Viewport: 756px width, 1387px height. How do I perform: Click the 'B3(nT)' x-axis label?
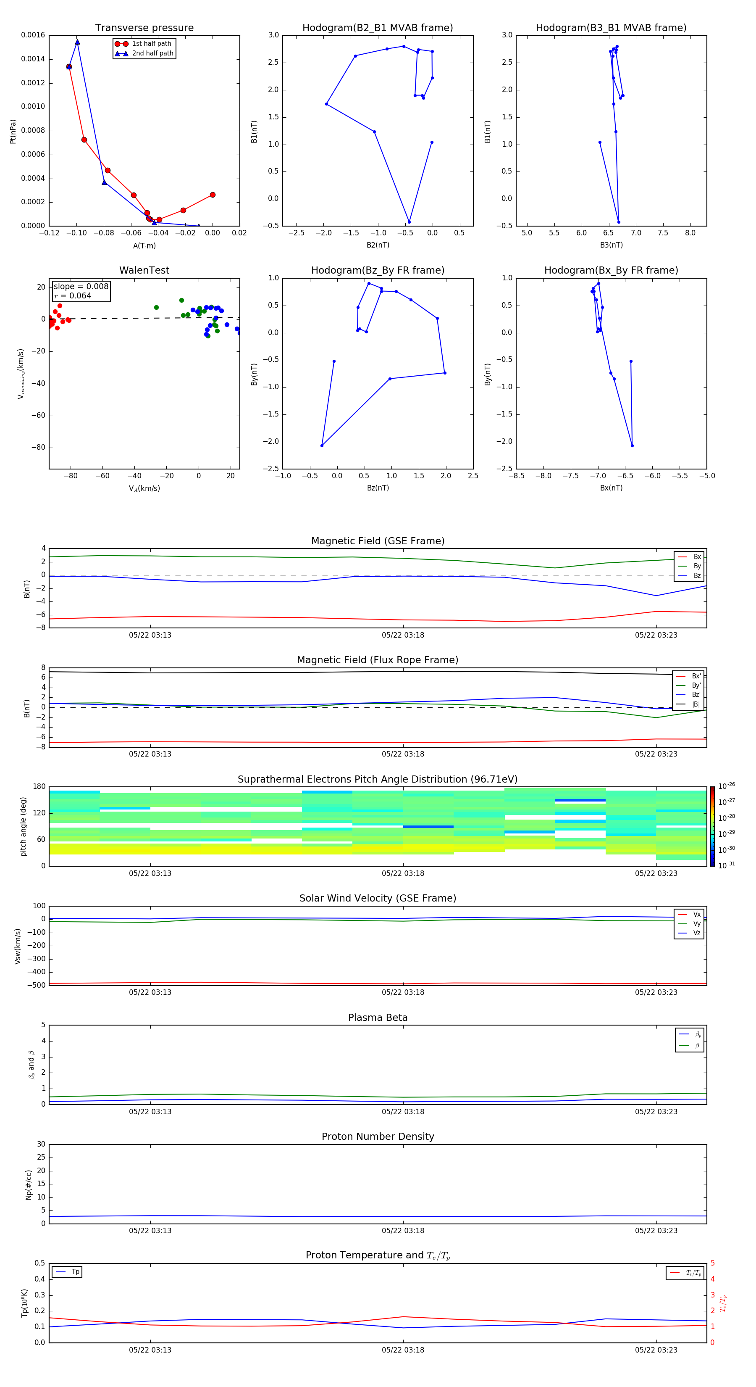tap(611, 245)
